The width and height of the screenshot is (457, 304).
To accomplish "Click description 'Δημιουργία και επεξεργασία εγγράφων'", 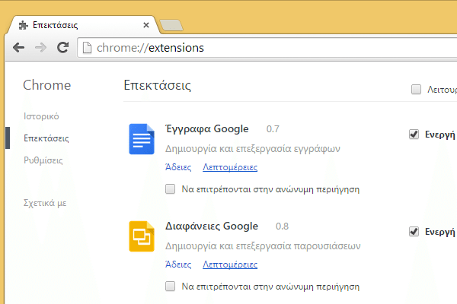I will tap(253, 149).
